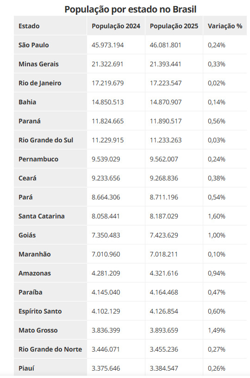This screenshot has height=378, width=250.
Task: Select the Rio Grande do Norte label
Action: [50, 349]
